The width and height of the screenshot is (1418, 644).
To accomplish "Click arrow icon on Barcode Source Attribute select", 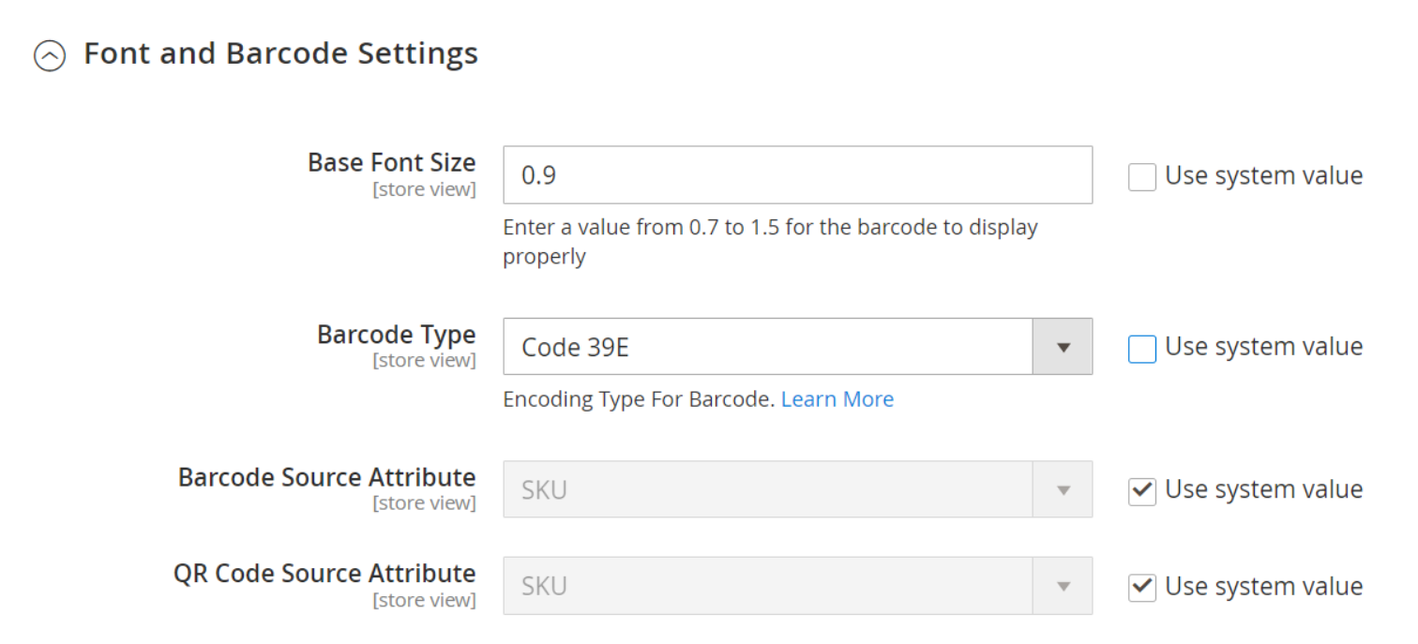I will coord(1063,489).
